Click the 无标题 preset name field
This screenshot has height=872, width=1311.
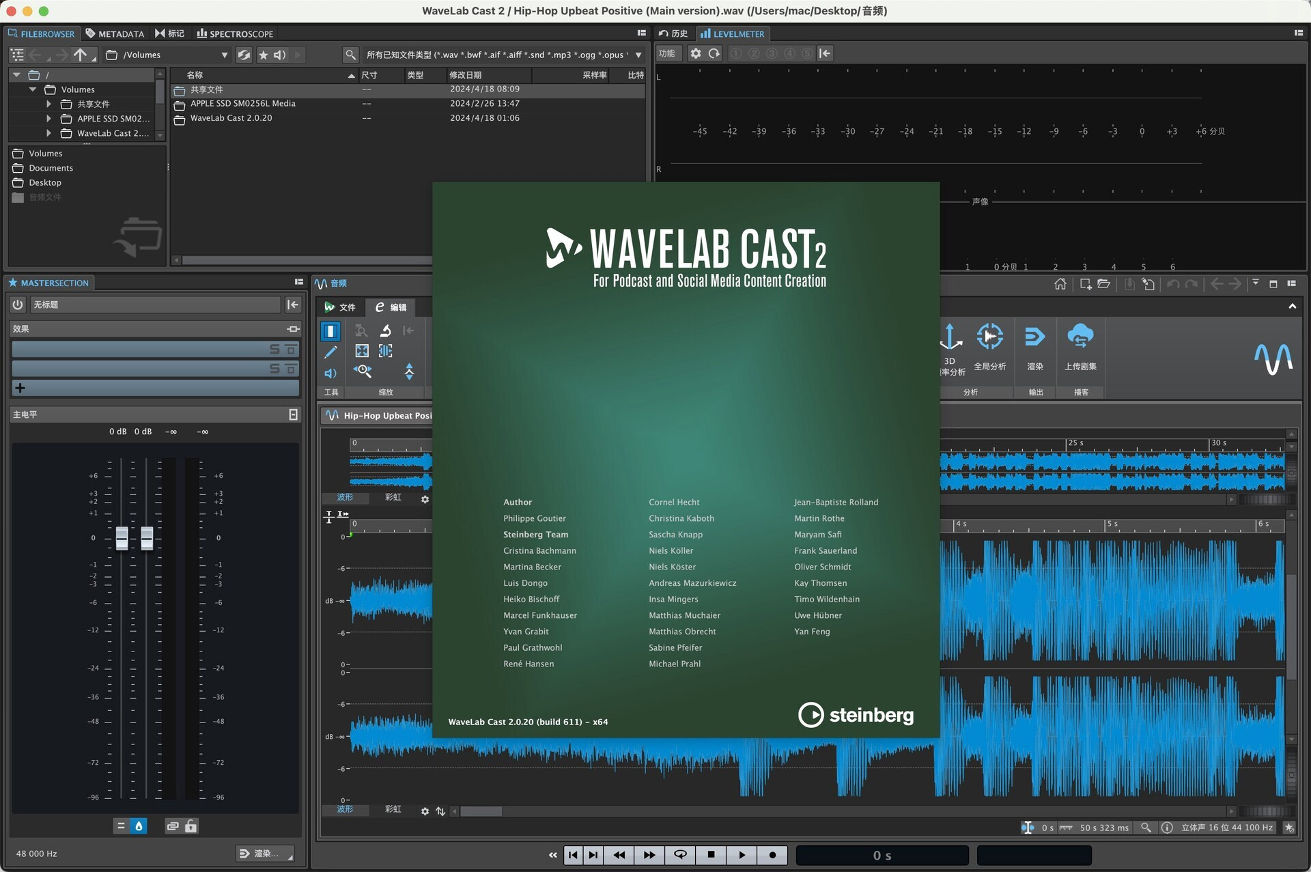tap(156, 305)
